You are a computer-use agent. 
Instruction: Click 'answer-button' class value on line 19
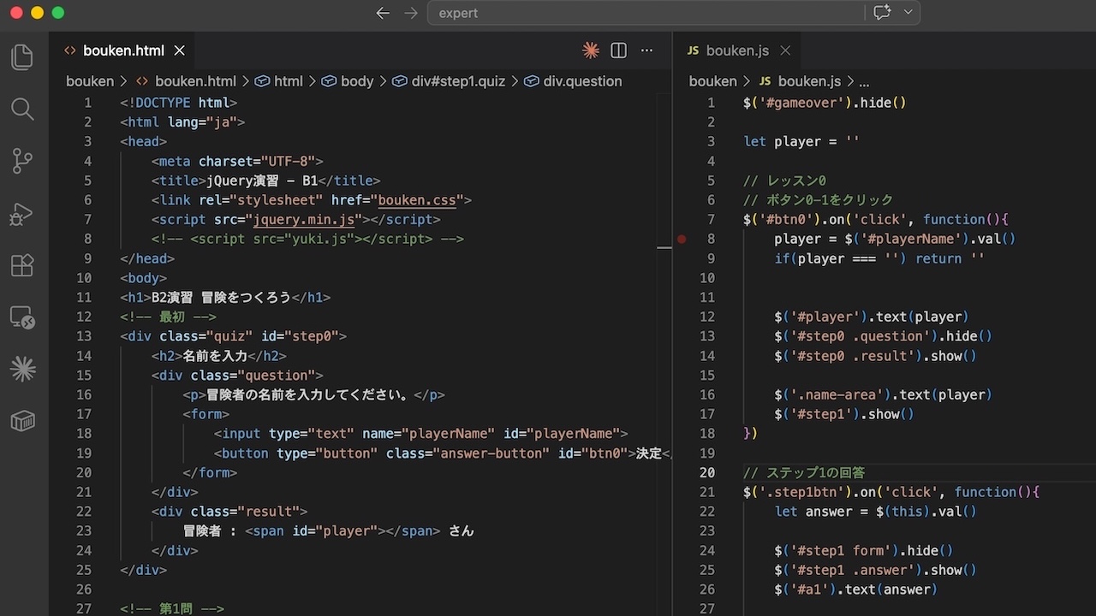(491, 453)
